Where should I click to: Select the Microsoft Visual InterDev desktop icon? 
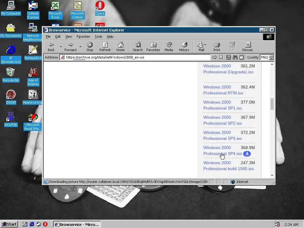[x=33, y=121]
